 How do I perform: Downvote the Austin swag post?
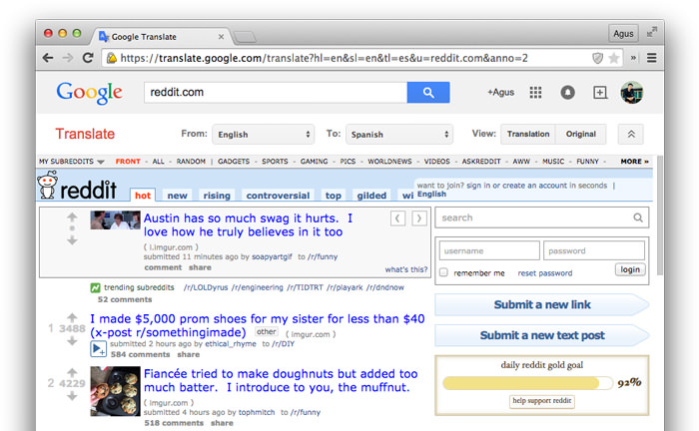point(72,240)
